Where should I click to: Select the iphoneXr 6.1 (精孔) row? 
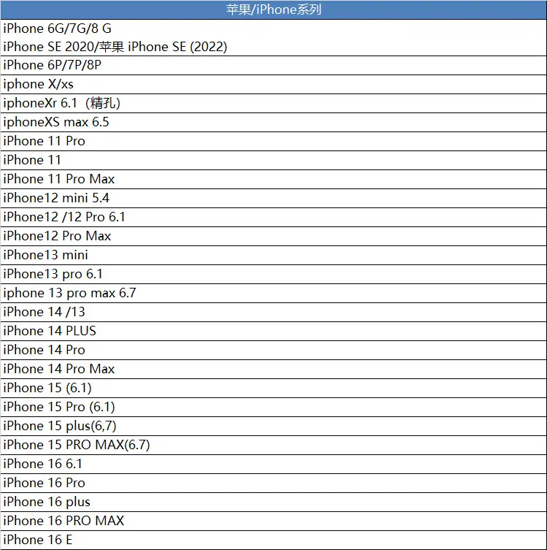point(273,103)
